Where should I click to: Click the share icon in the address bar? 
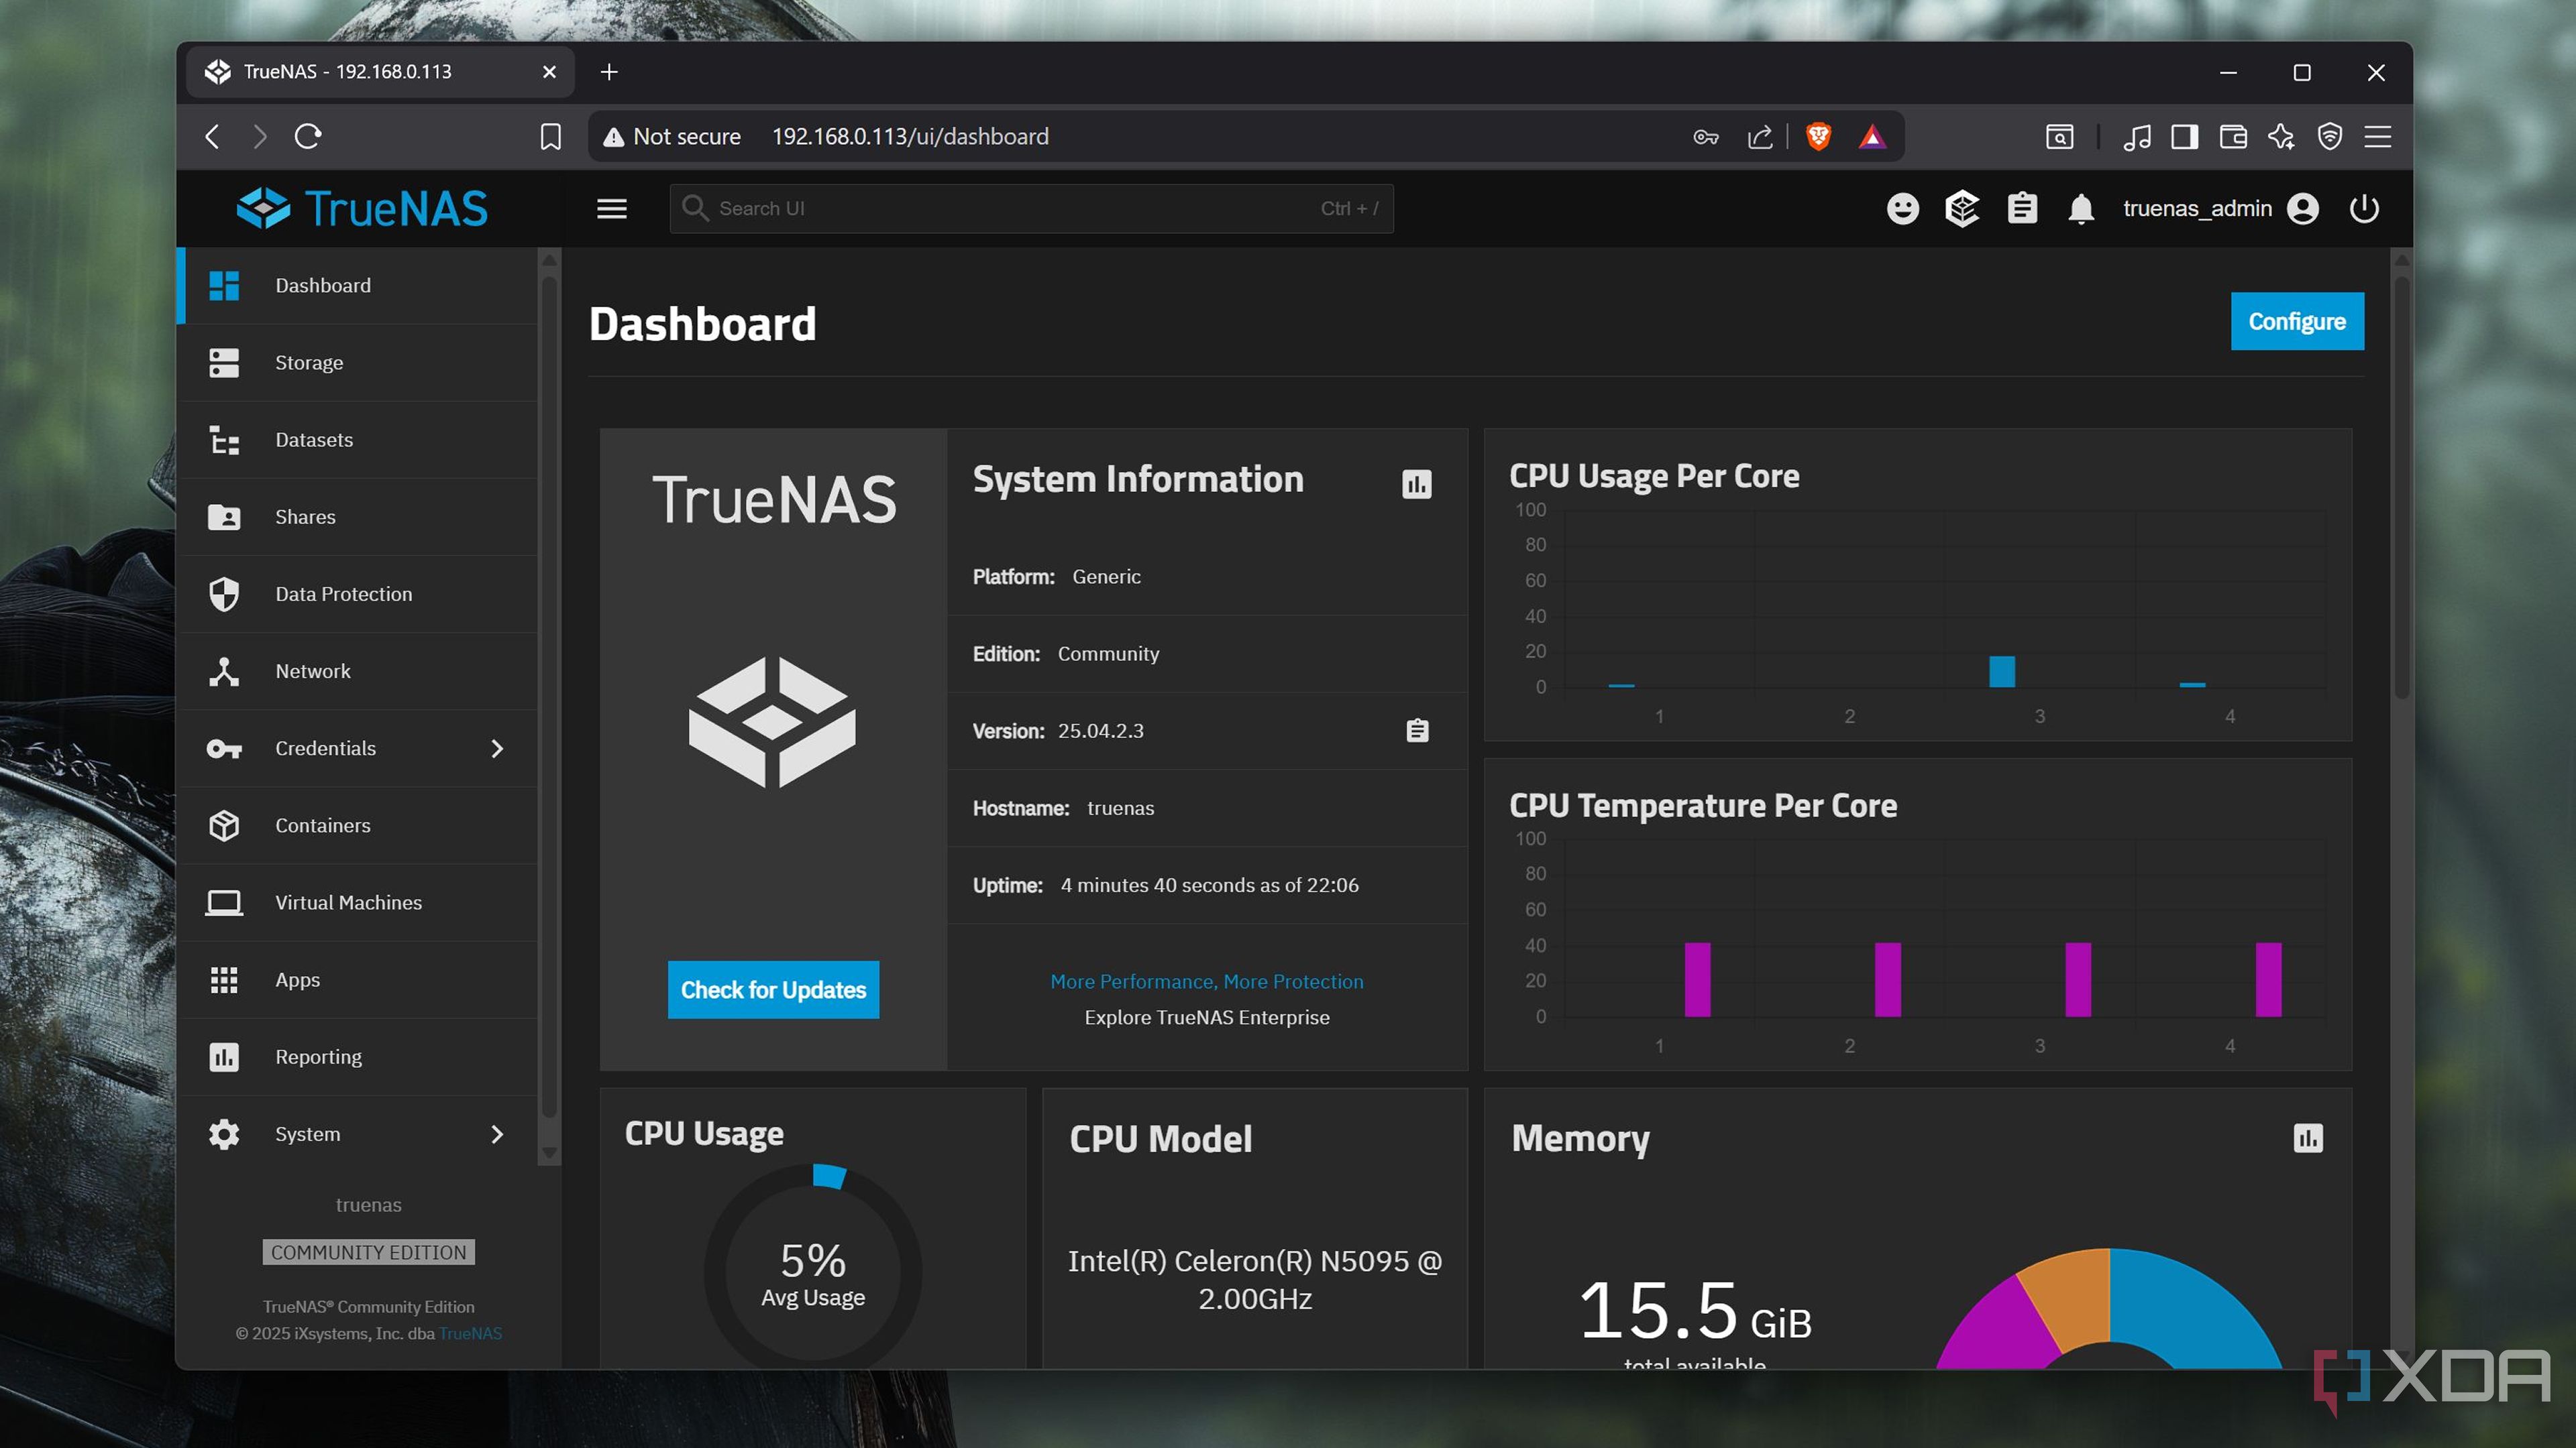click(1760, 137)
